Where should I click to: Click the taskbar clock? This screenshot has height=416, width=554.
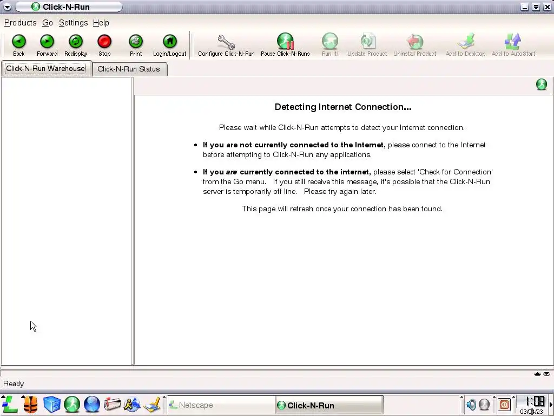pos(533,405)
